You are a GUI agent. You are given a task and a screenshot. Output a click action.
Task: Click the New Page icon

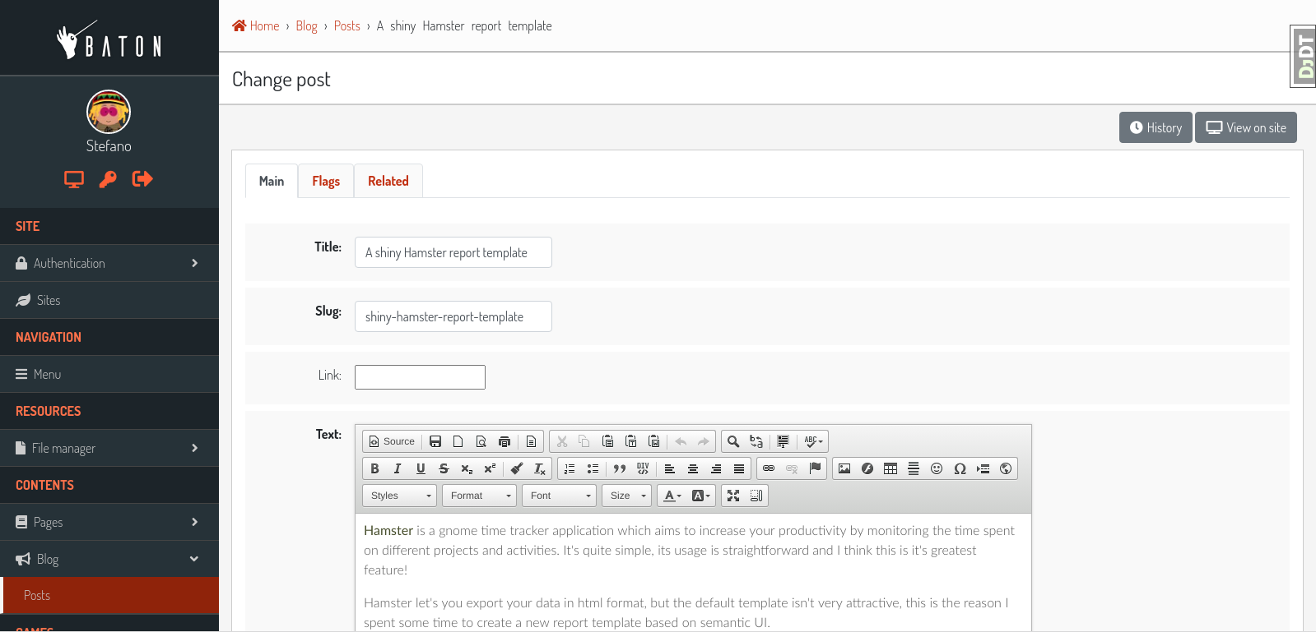click(x=458, y=441)
